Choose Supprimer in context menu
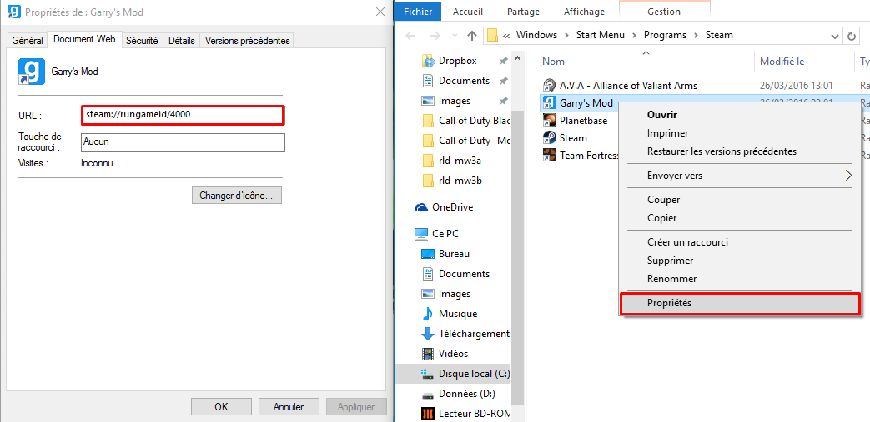This screenshot has height=422, width=870. (740, 261)
